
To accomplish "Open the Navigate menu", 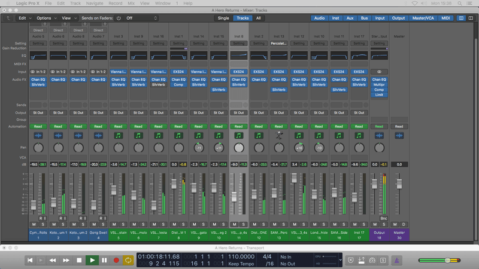I will click(95, 4).
